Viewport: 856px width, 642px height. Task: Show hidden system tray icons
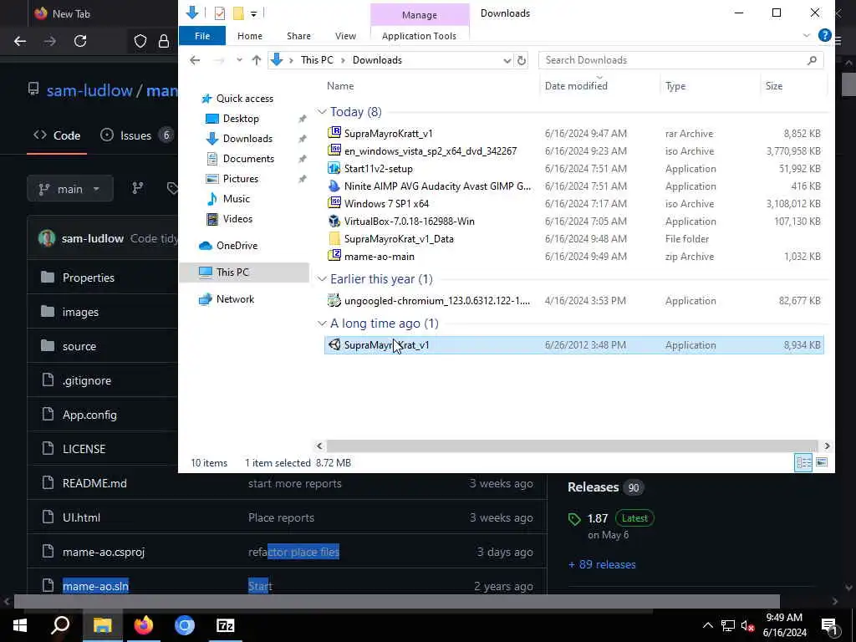[707, 625]
